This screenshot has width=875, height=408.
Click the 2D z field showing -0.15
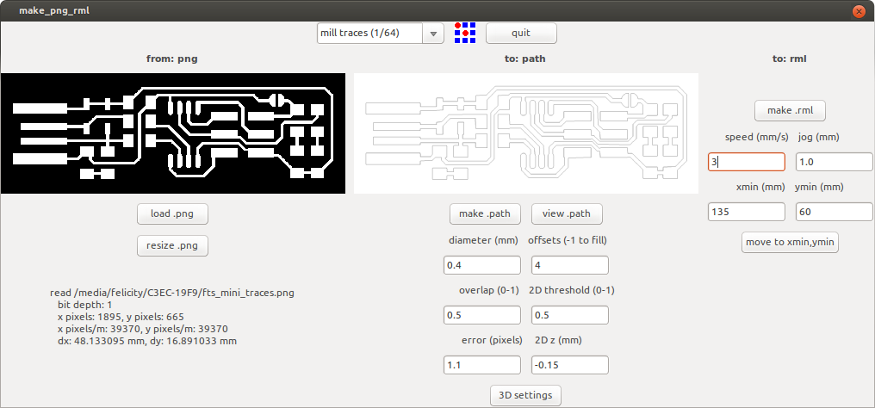tap(570, 365)
